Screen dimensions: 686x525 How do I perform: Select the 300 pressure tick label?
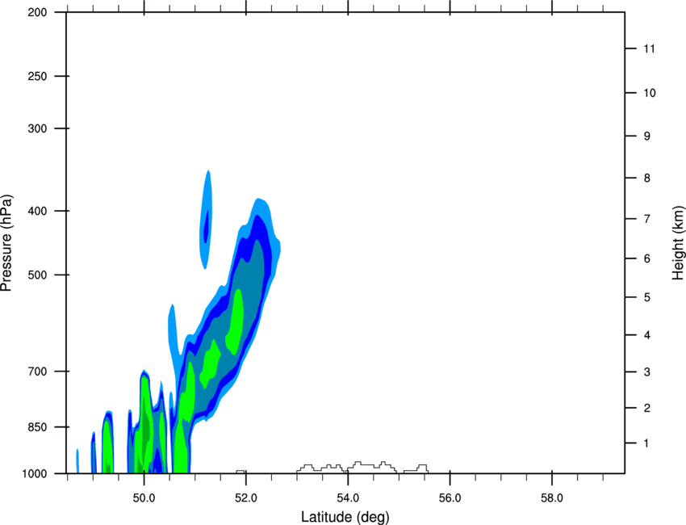click(x=38, y=128)
